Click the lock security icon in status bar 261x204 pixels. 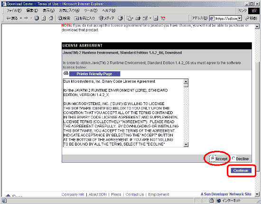pos(212,200)
